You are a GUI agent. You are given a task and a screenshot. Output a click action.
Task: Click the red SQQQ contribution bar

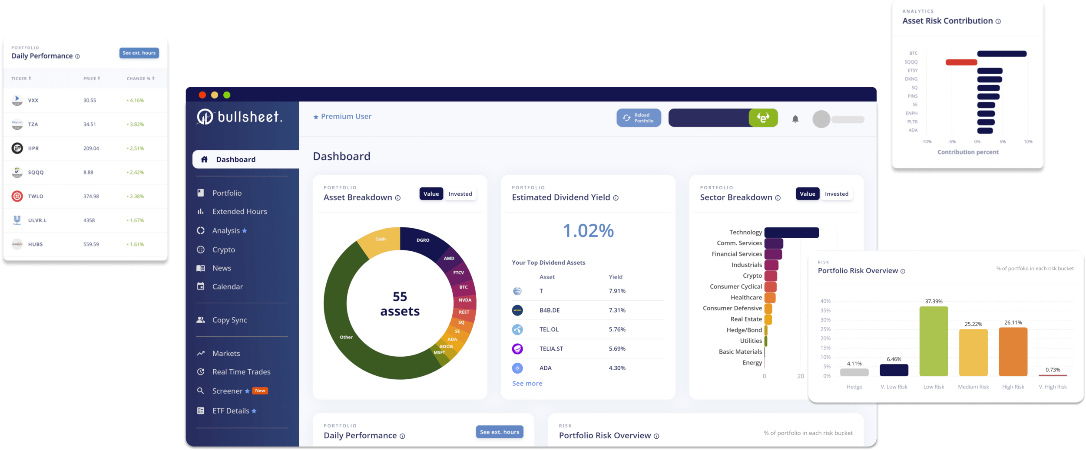961,62
